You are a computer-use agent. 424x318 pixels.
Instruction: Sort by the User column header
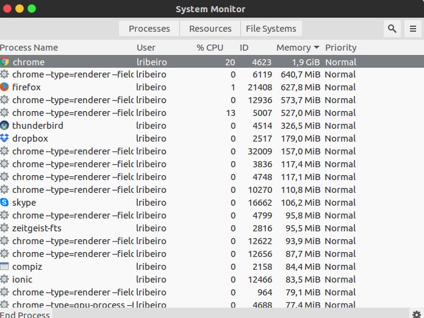click(146, 48)
